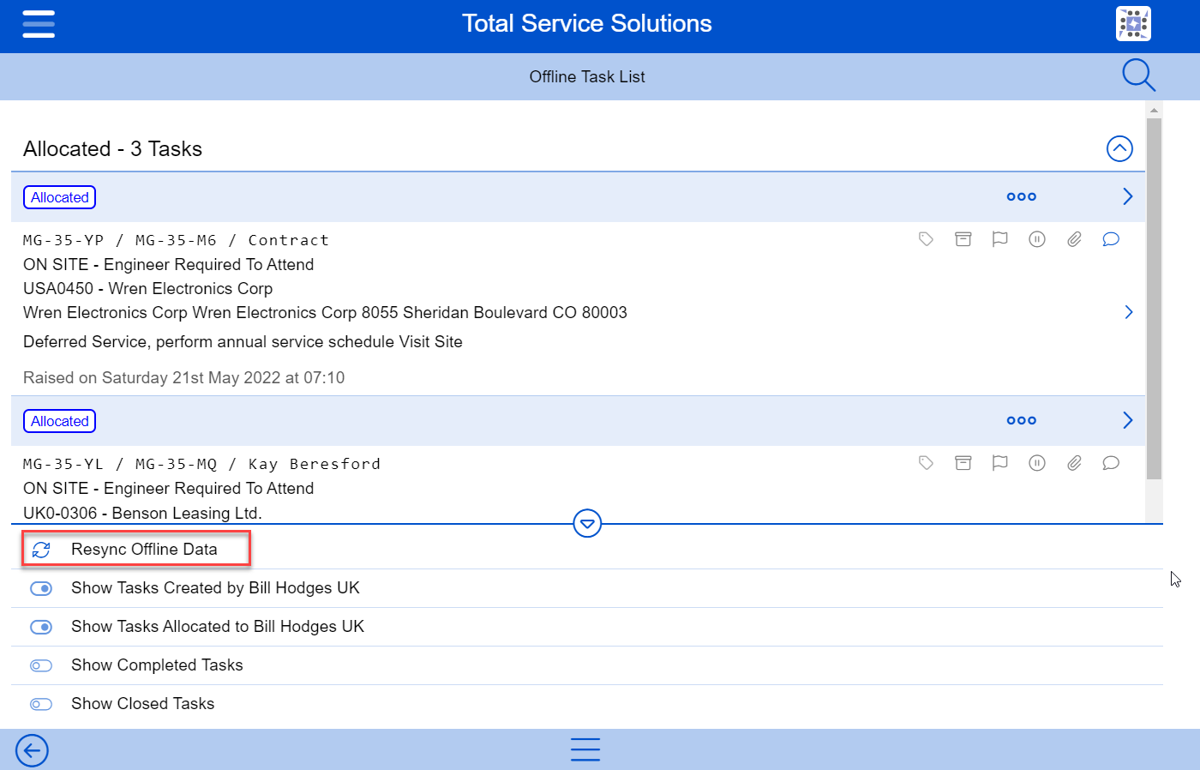
Task: Collapse the Allocated - 3 Tasks section
Action: pos(1119,148)
